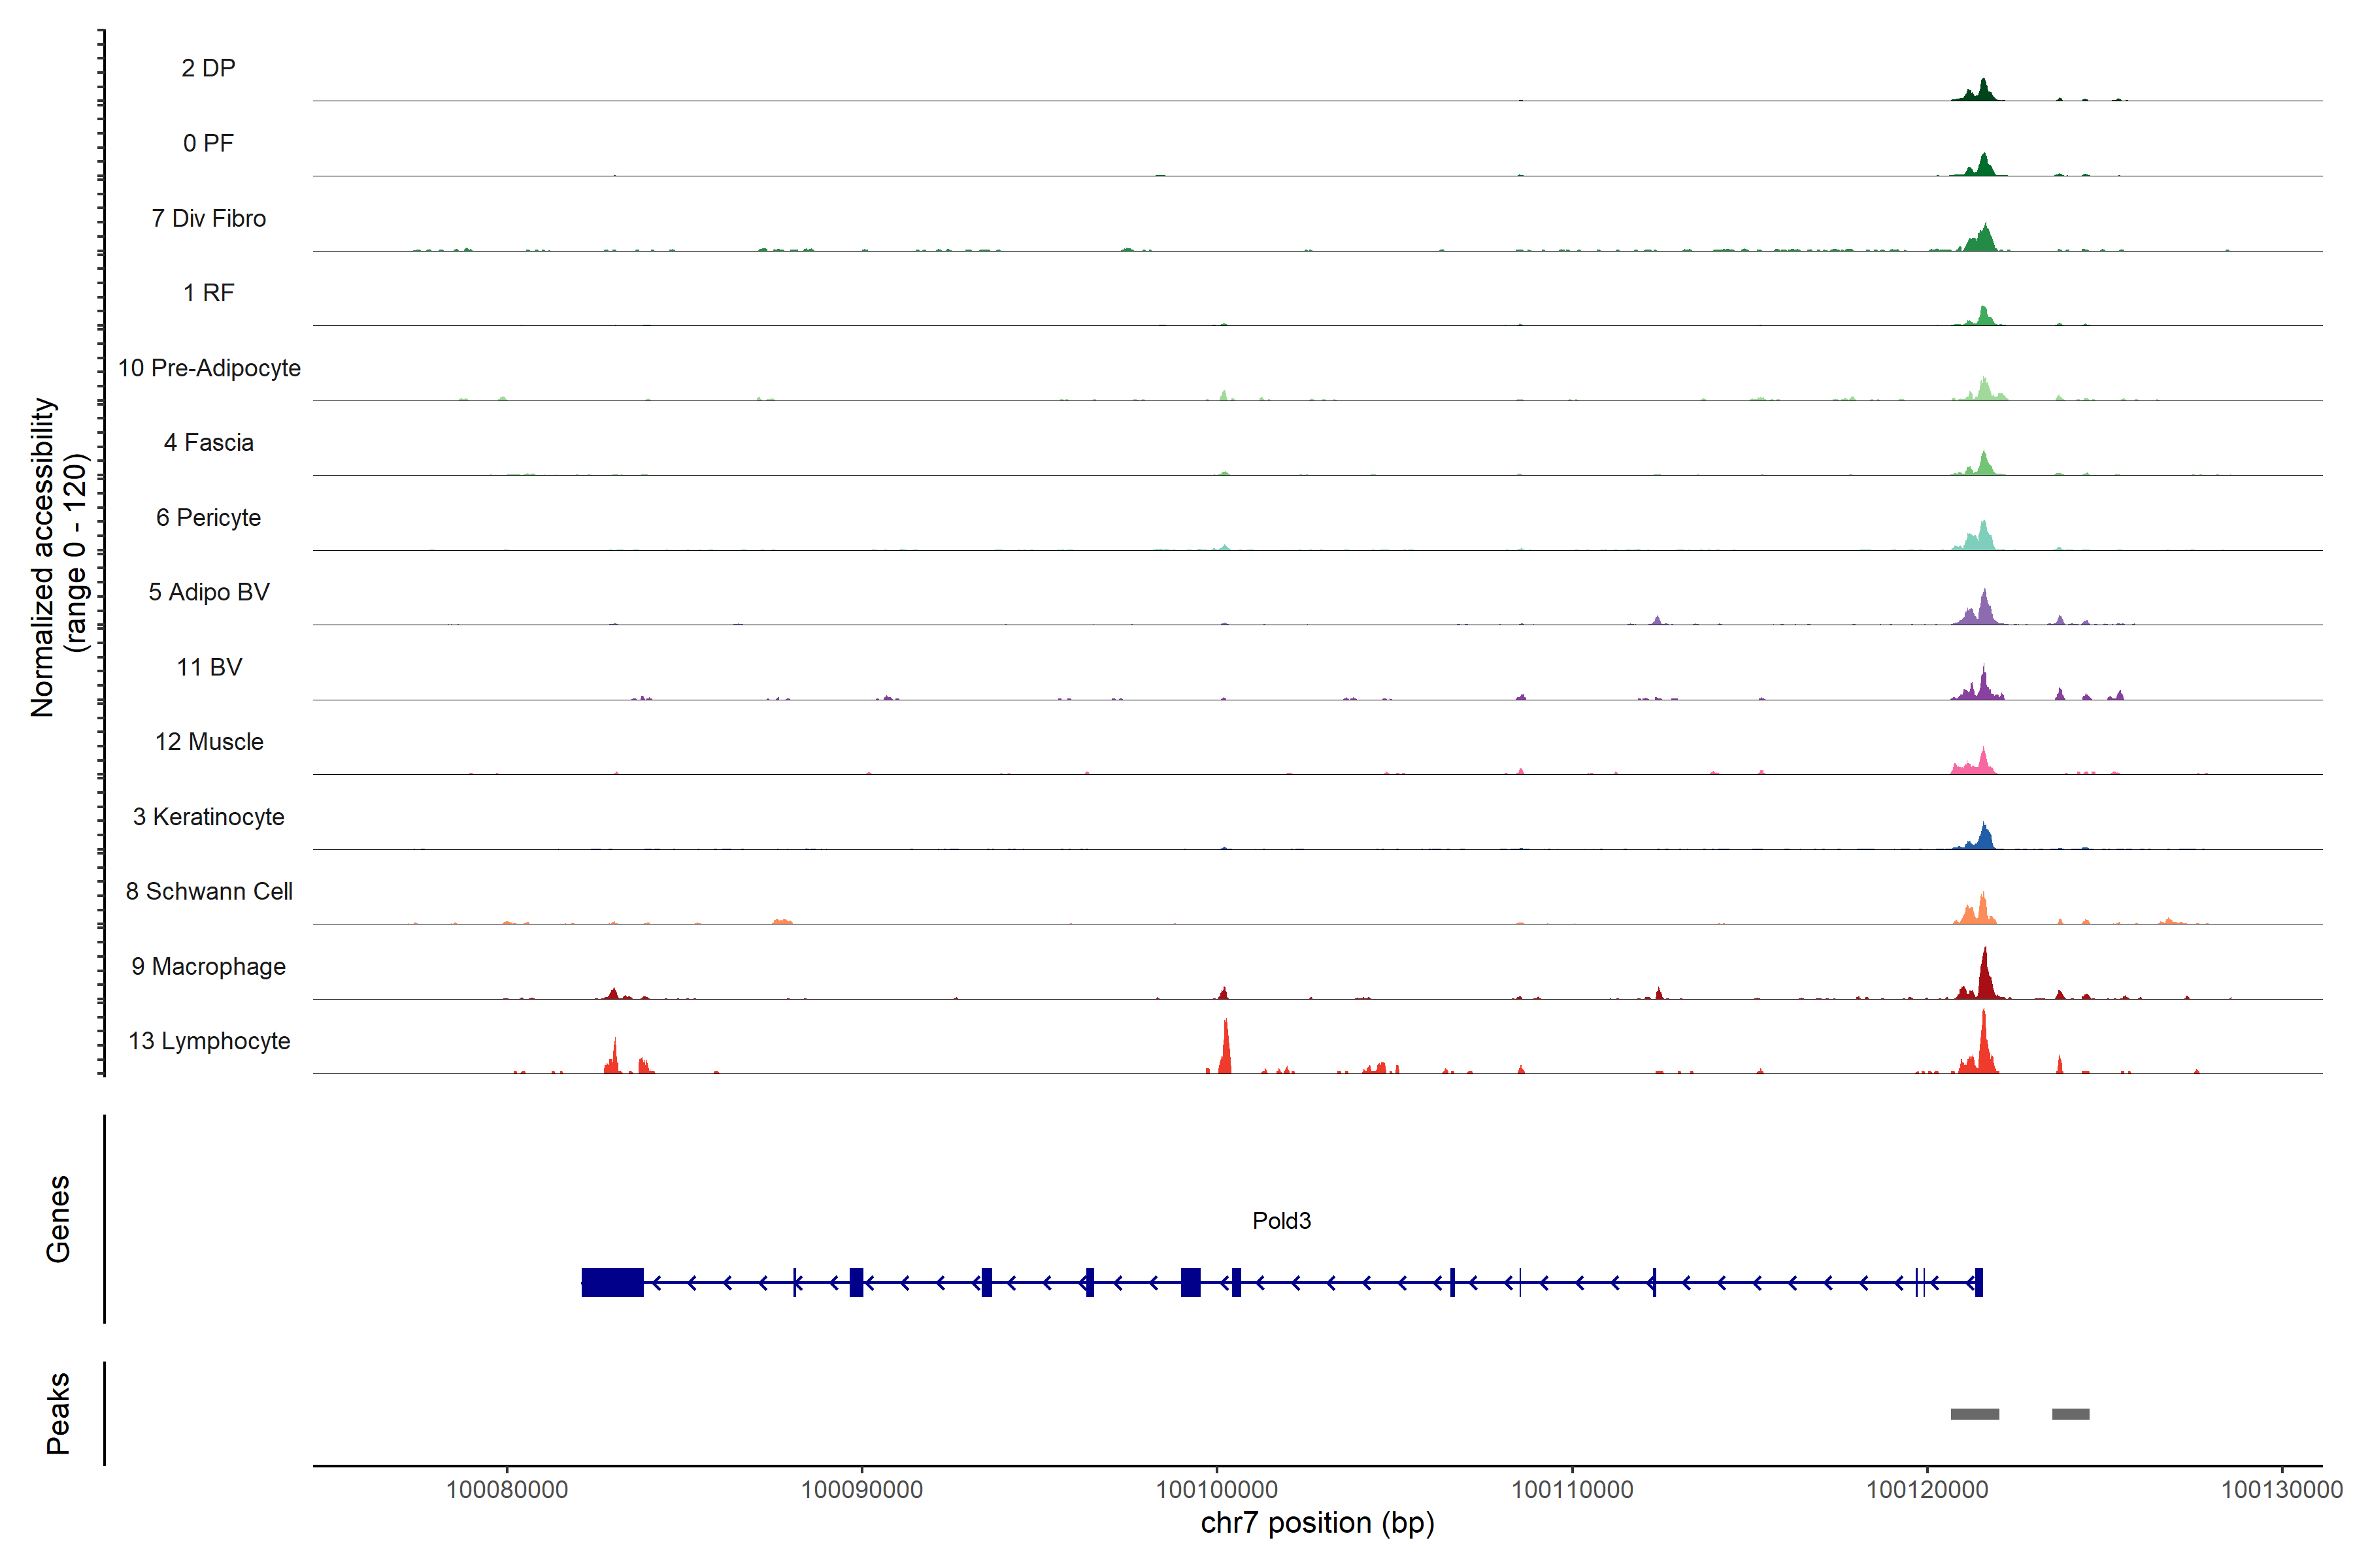2353x1568 pixels.
Task: Click the 9 Macrophage track label
Action: (208, 966)
